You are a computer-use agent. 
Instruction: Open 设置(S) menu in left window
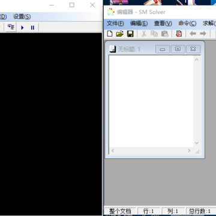(x=22, y=17)
